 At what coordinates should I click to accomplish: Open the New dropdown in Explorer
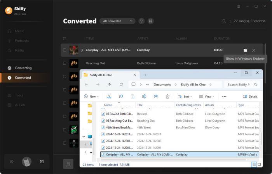[x=91, y=97]
